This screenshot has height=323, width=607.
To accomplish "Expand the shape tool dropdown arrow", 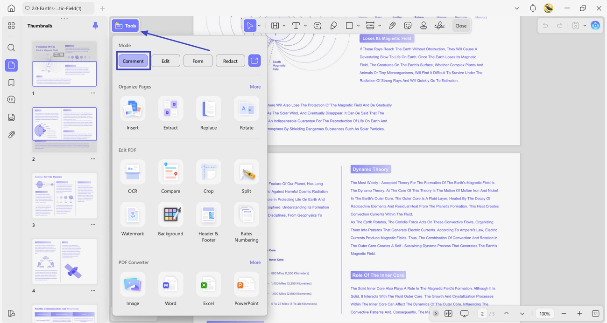I will tap(358, 26).
